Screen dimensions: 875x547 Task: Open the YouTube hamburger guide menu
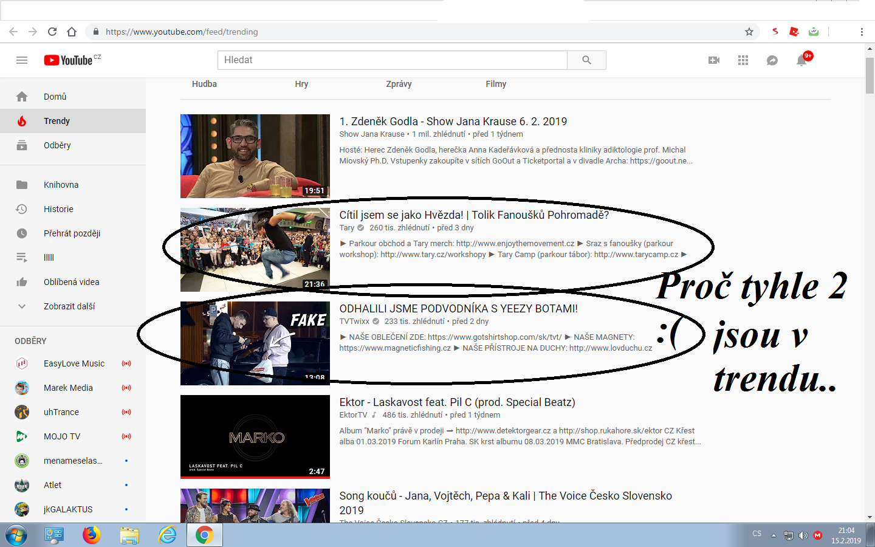click(22, 60)
